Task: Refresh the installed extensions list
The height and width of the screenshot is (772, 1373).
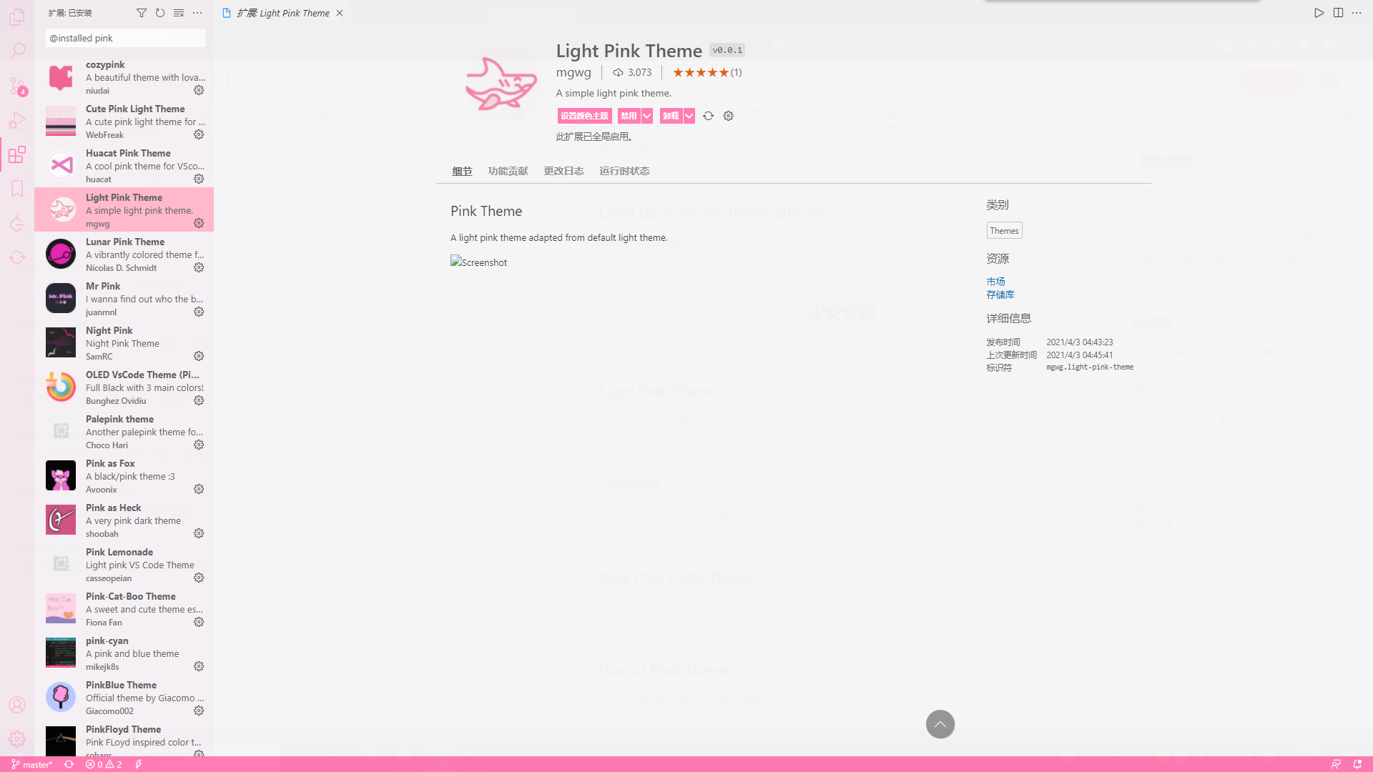Action: point(160,13)
